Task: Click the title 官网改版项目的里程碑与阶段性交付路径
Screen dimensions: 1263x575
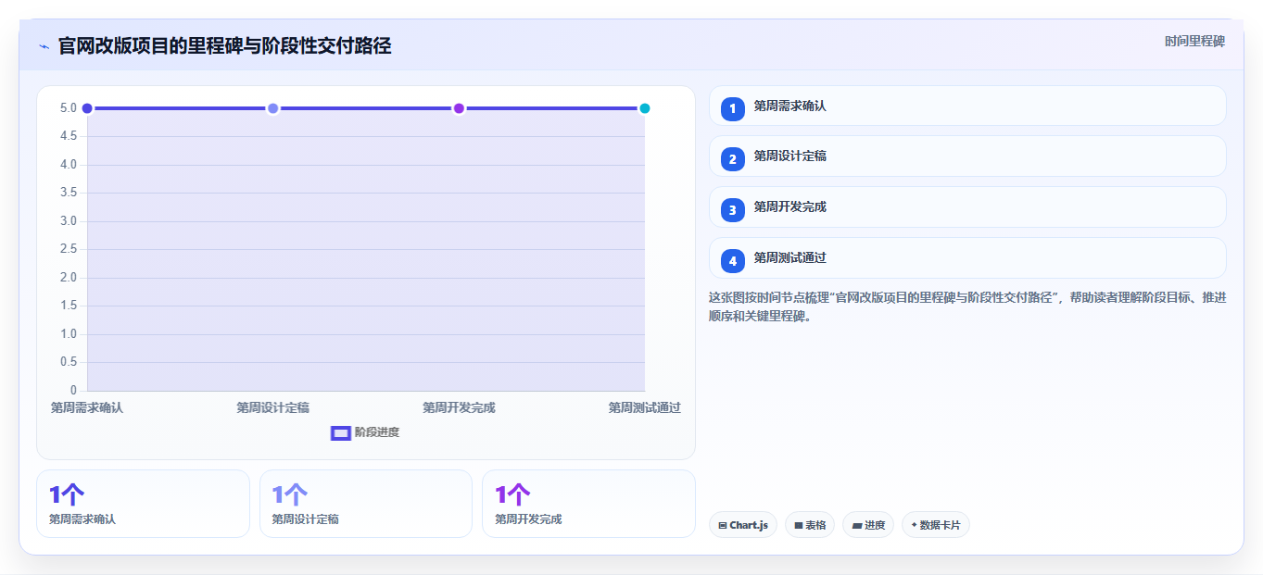Action: pyautogui.click(x=224, y=45)
